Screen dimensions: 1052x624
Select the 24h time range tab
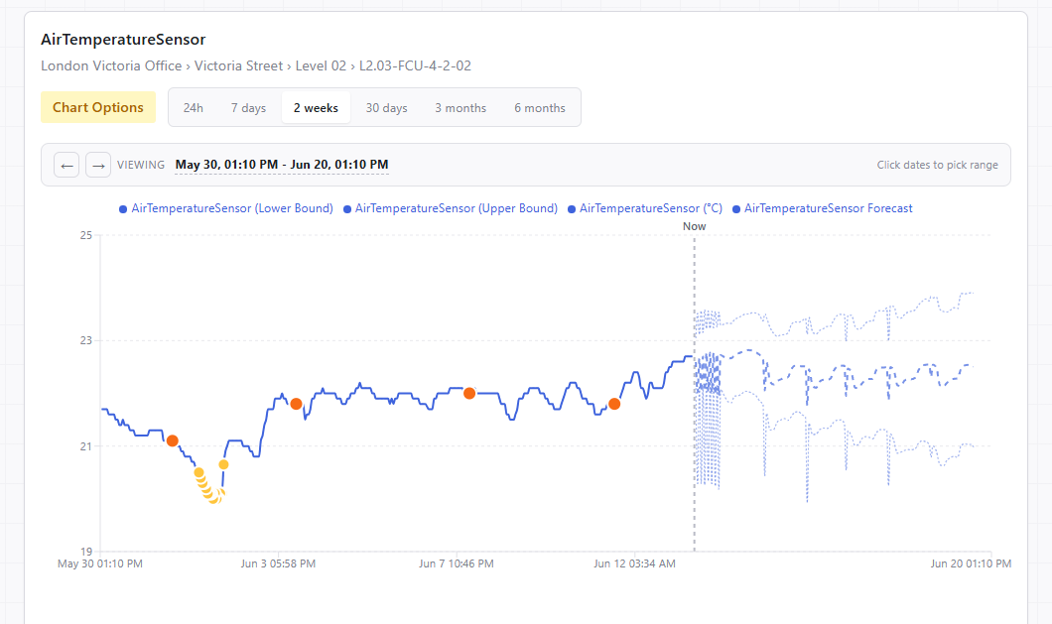194,108
